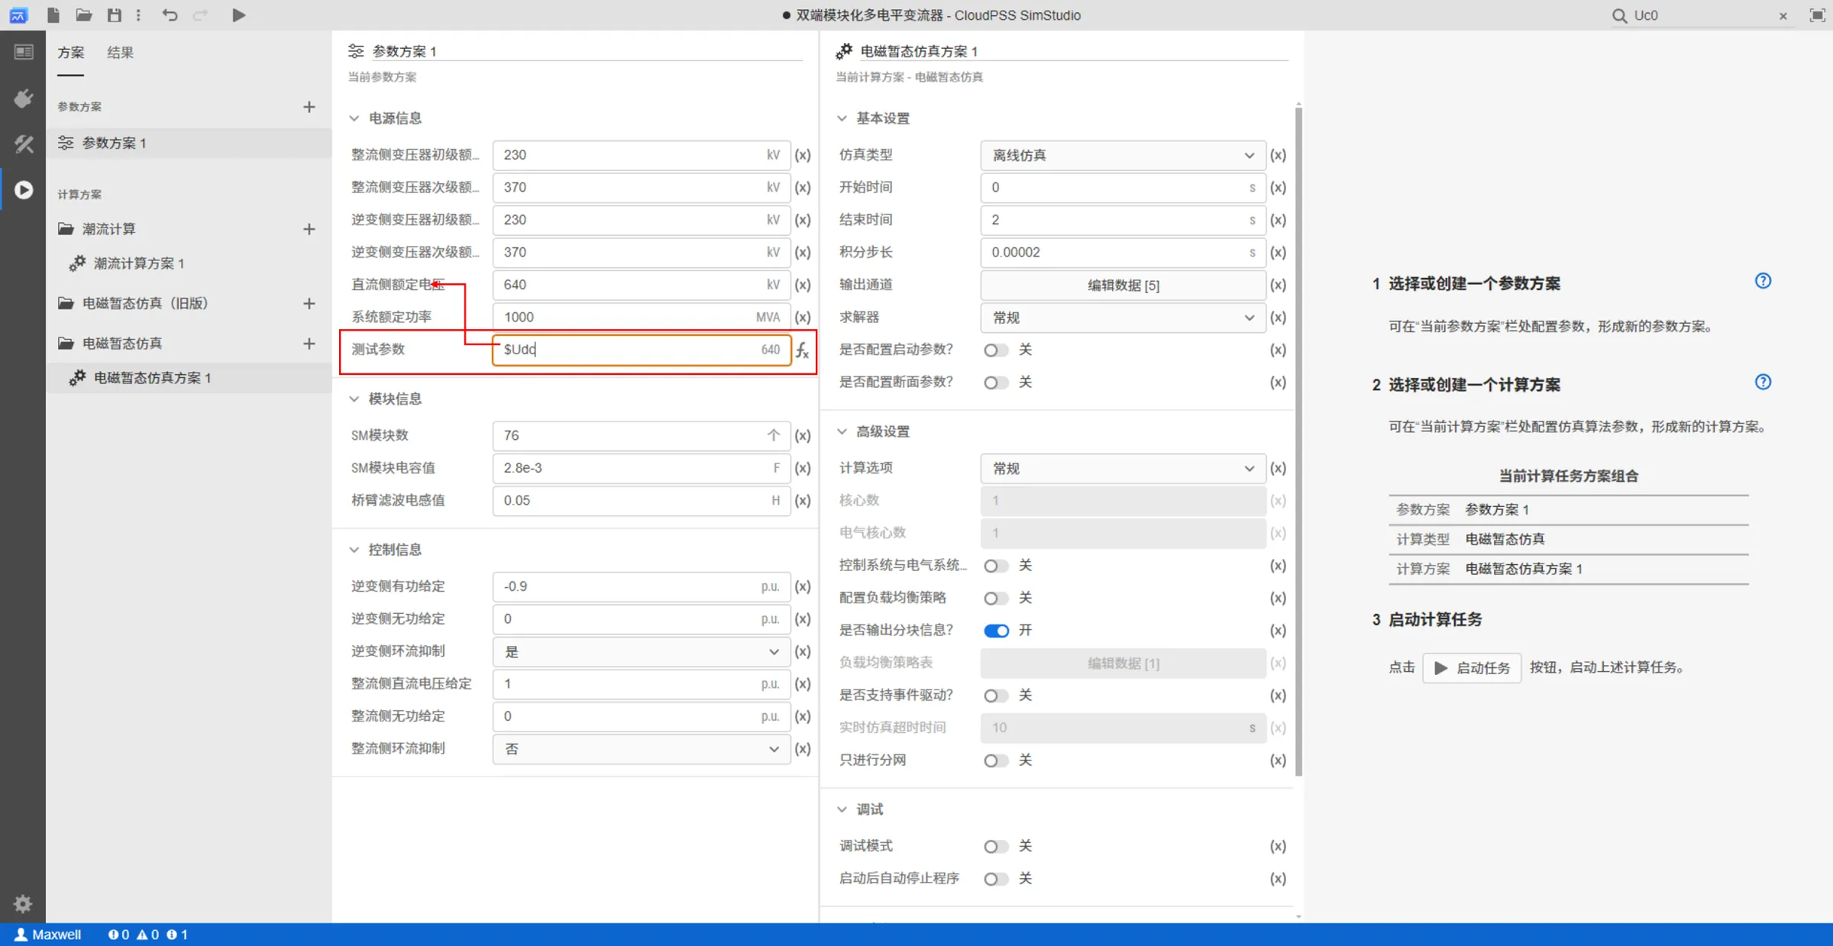Collapse 高级设置 section

coord(842,431)
